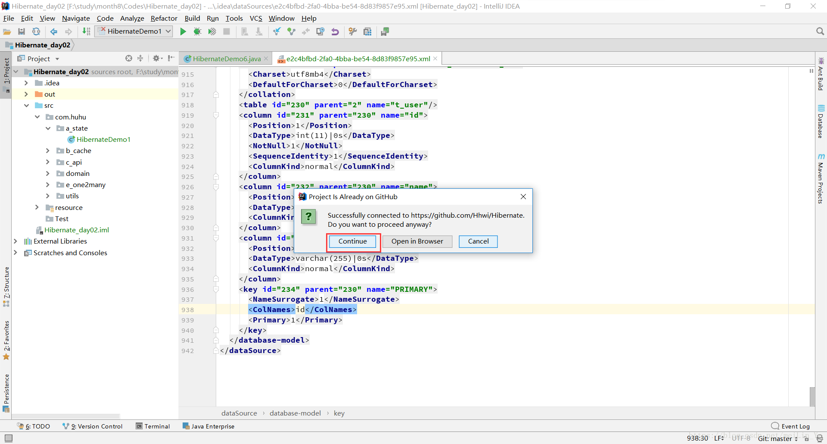Image resolution: width=827 pixels, height=444 pixels.
Task: Expand the domain package
Action: click(x=48, y=173)
